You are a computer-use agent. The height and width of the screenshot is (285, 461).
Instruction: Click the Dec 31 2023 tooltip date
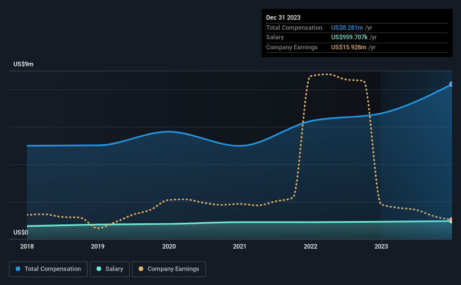[283, 17]
